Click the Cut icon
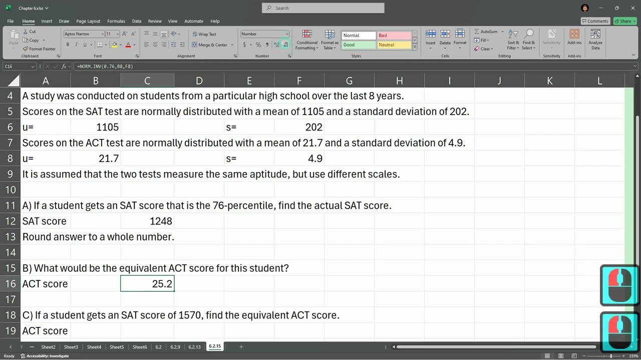The image size is (641, 360). [26, 31]
